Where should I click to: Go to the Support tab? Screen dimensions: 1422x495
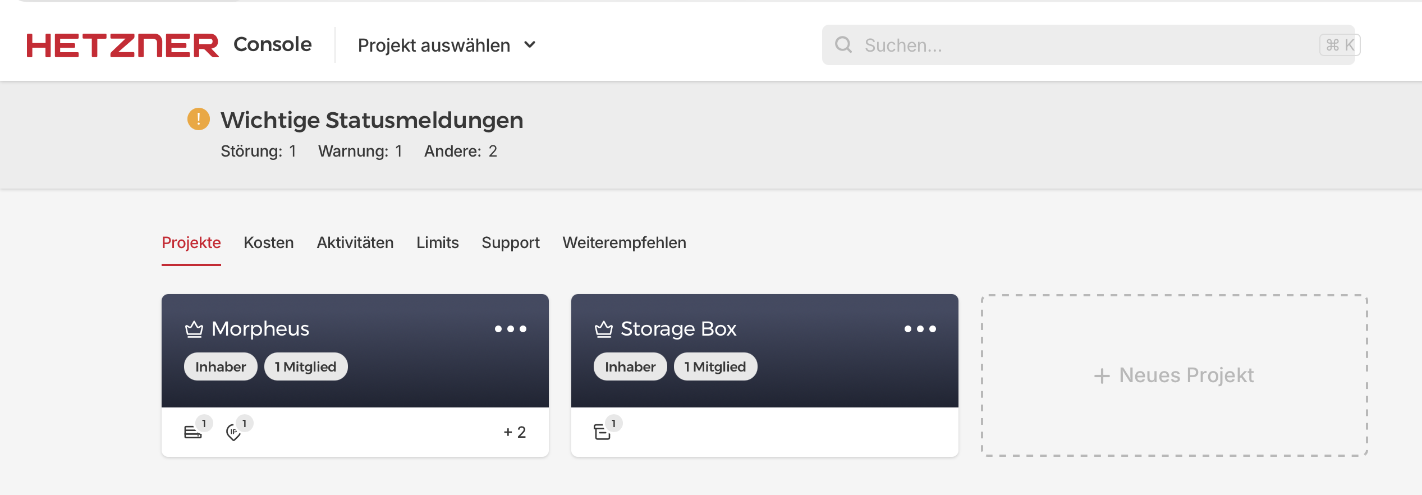(x=510, y=242)
